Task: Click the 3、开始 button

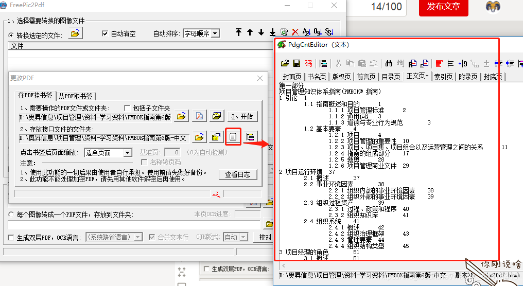Action: (242, 116)
